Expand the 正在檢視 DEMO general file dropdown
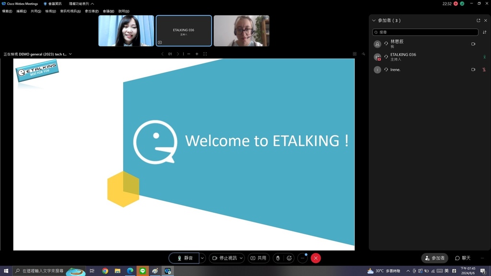Screen dimensions: 491x276 click(x=70, y=54)
